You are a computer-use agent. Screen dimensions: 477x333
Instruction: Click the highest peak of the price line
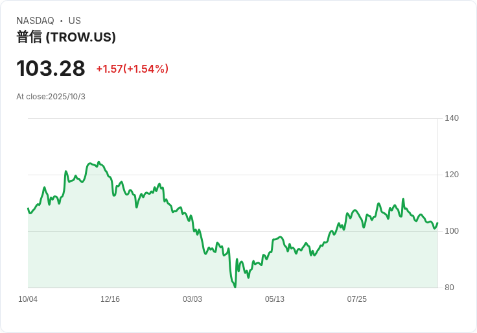(99, 162)
